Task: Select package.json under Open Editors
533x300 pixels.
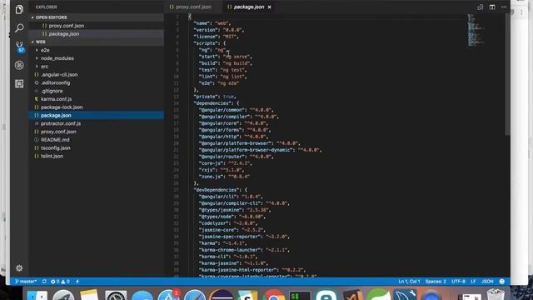Action: (97, 33)
